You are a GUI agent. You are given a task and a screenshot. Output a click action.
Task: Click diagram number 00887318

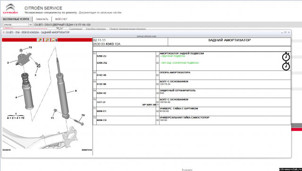point(87,150)
